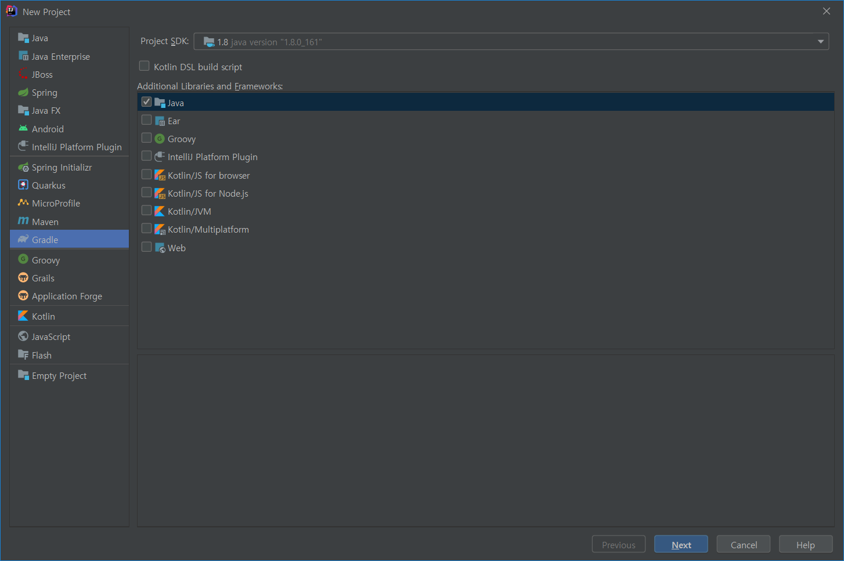Viewport: 844px width, 561px height.
Task: Click the Web framework icon
Action: coord(160,248)
